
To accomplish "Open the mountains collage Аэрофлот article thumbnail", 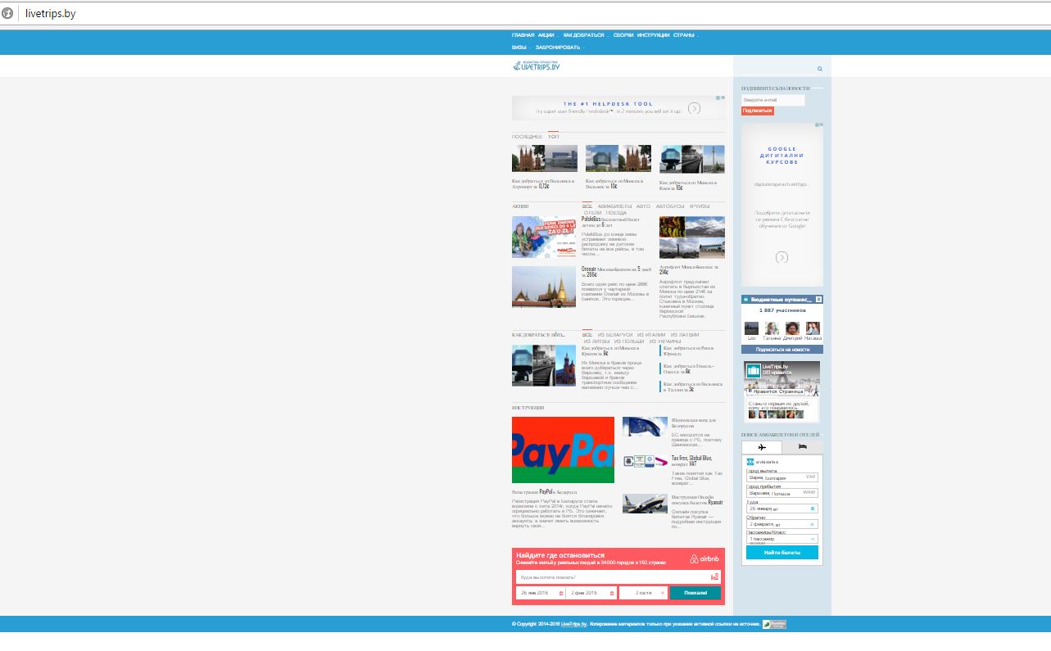I will (692, 237).
